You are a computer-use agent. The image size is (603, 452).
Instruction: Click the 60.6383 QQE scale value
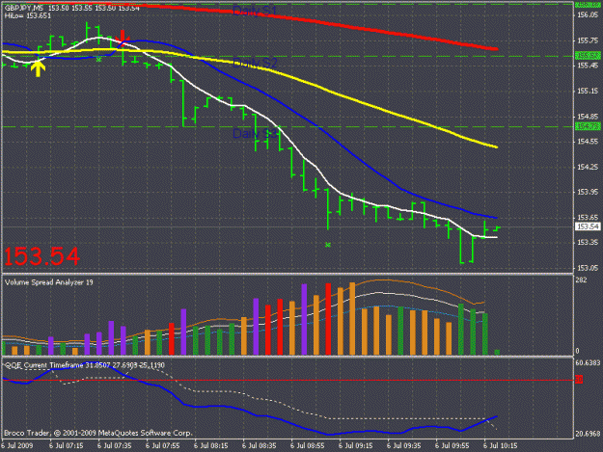click(x=588, y=363)
